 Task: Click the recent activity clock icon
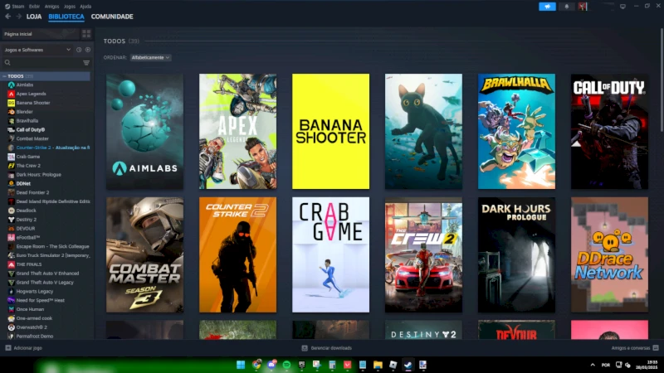79,50
